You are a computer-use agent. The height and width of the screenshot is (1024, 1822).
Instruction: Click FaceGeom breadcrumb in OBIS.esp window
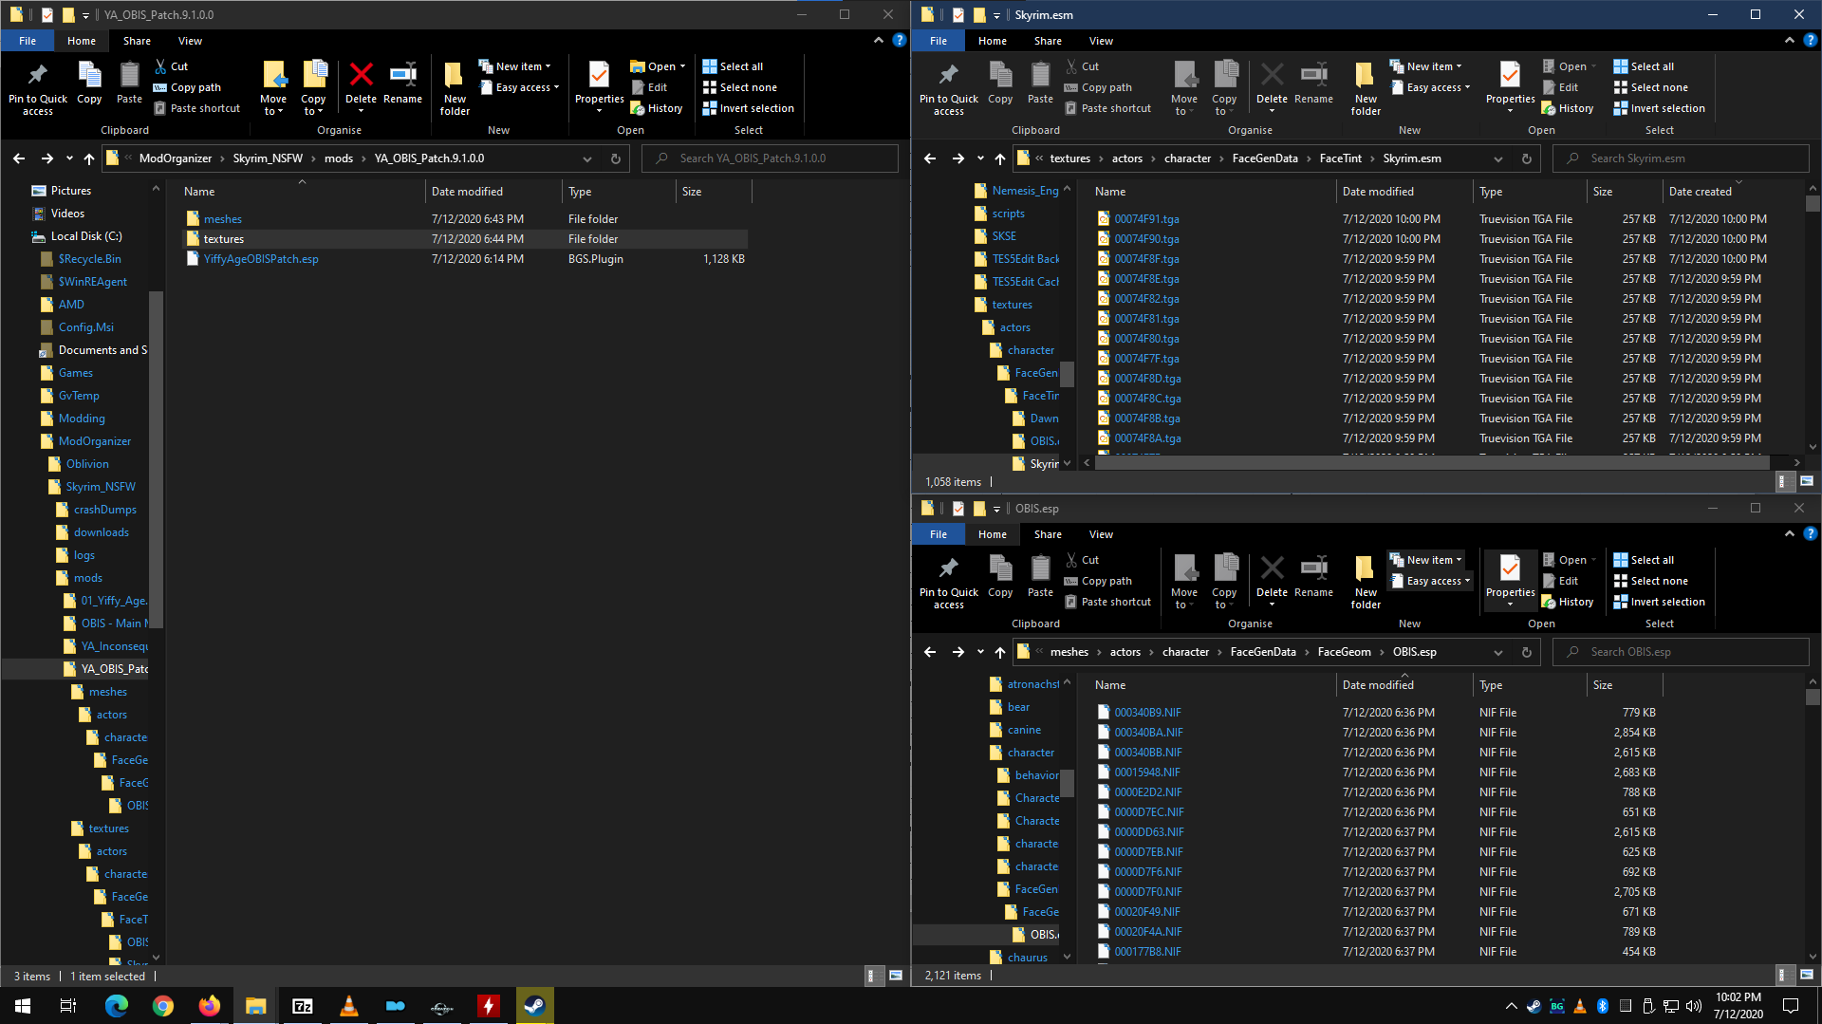pos(1344,652)
